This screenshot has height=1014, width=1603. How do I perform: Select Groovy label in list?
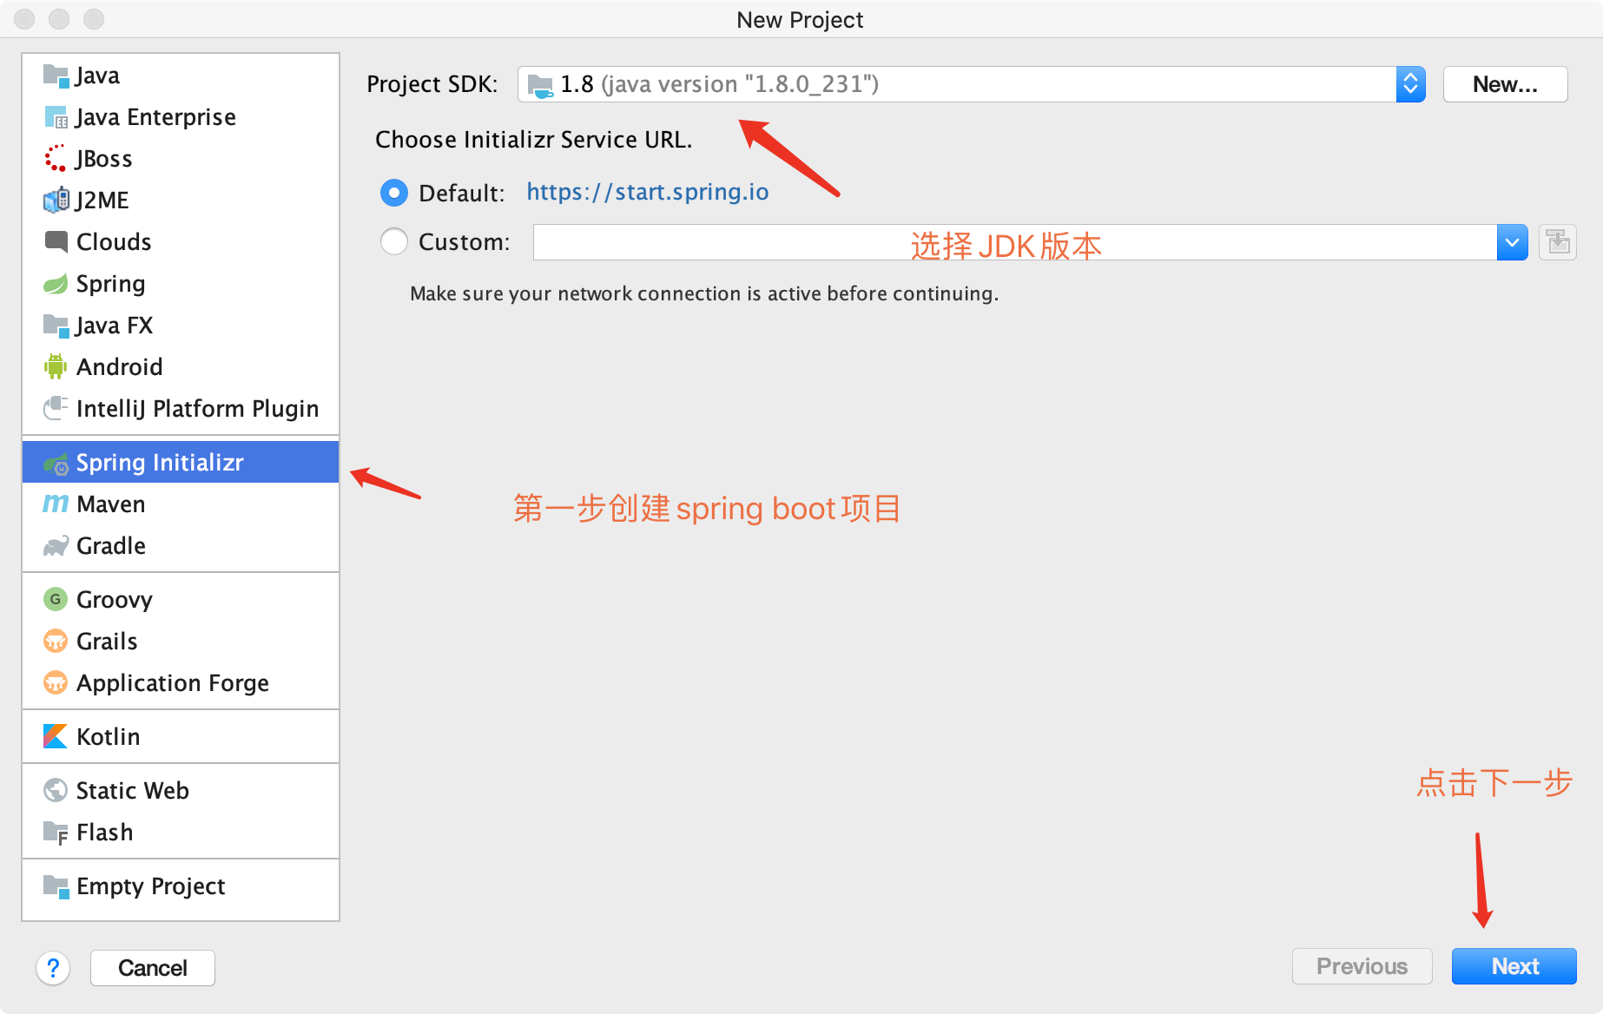coord(114,600)
